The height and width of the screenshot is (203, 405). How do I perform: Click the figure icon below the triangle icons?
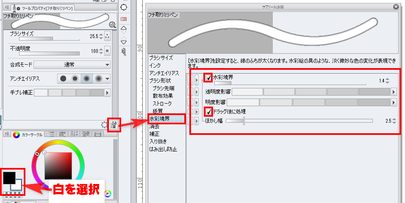[x=124, y=52]
